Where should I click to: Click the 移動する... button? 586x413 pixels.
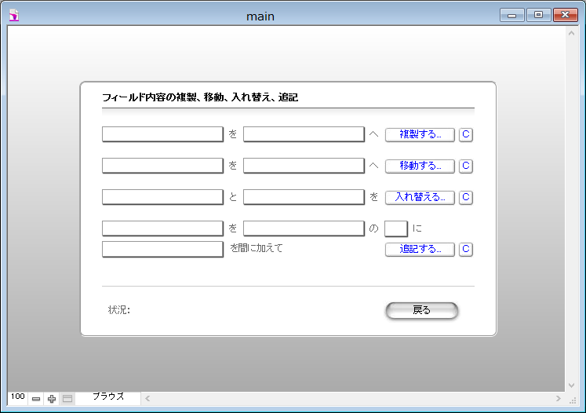tap(420, 166)
